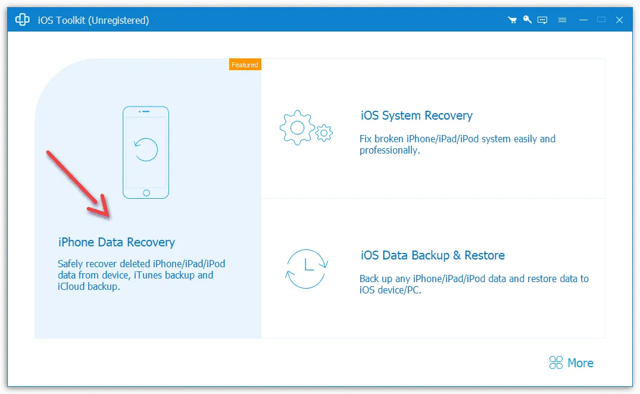Click the gears icon for System Recovery
The image size is (640, 394).
pyautogui.click(x=306, y=127)
